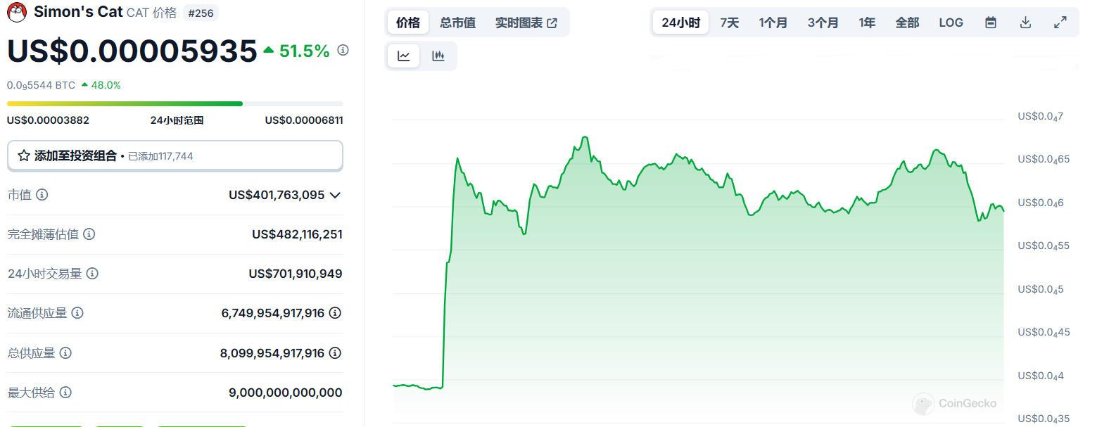Click info icon beside 完全摊薄估值

pos(89,234)
